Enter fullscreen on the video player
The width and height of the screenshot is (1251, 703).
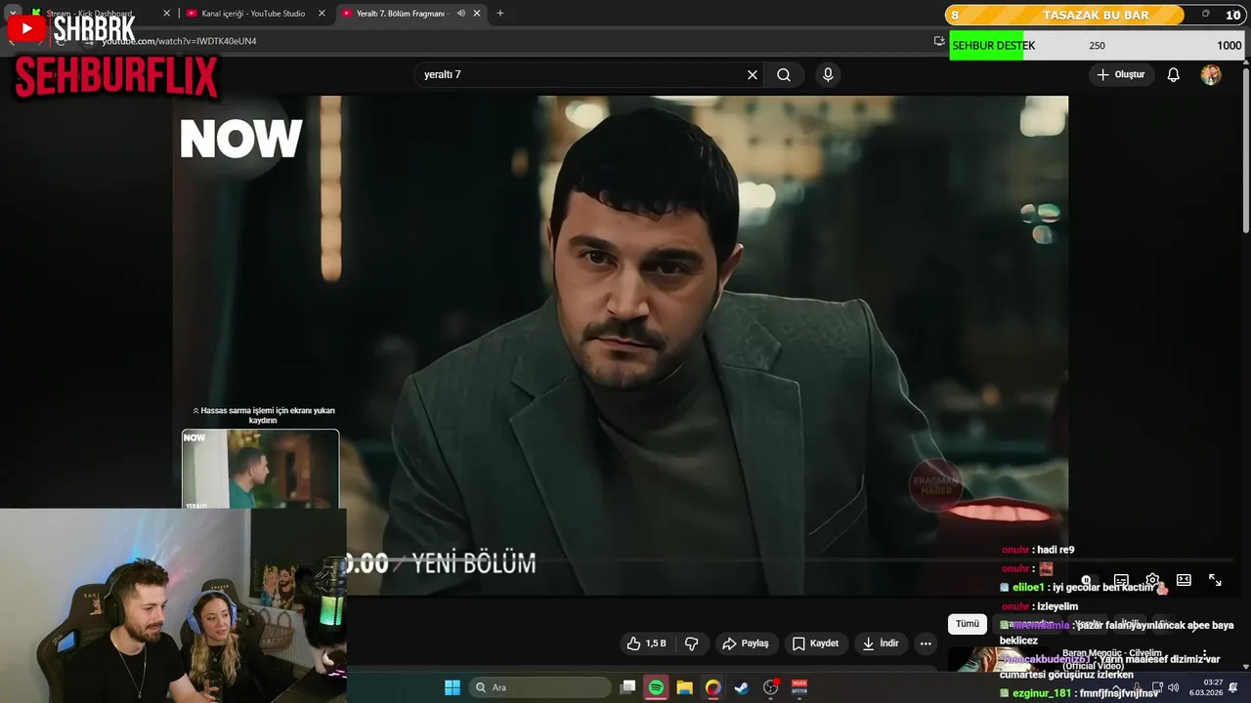(x=1215, y=580)
